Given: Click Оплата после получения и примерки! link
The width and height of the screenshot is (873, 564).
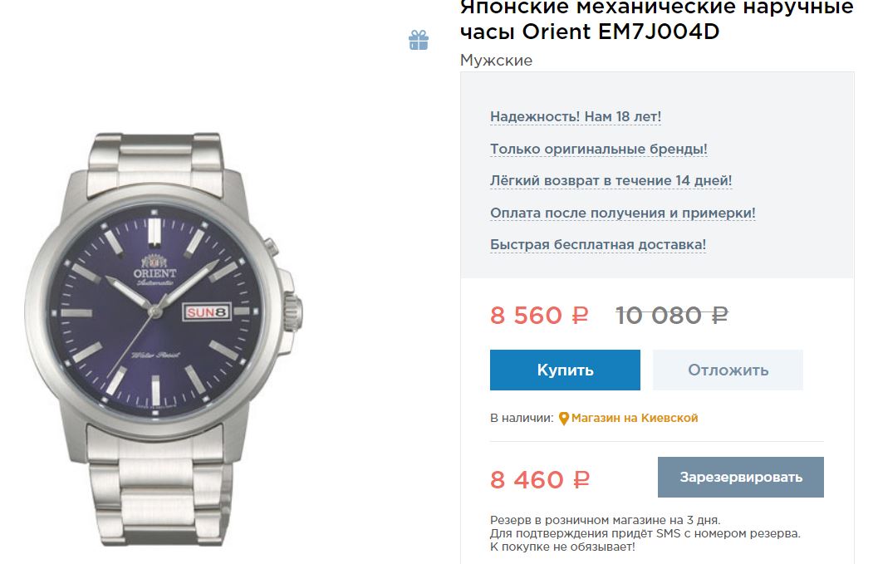Looking at the screenshot, I should [622, 213].
